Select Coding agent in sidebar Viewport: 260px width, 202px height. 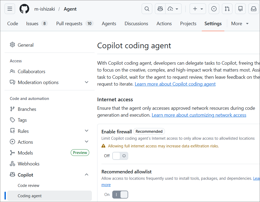50,196
